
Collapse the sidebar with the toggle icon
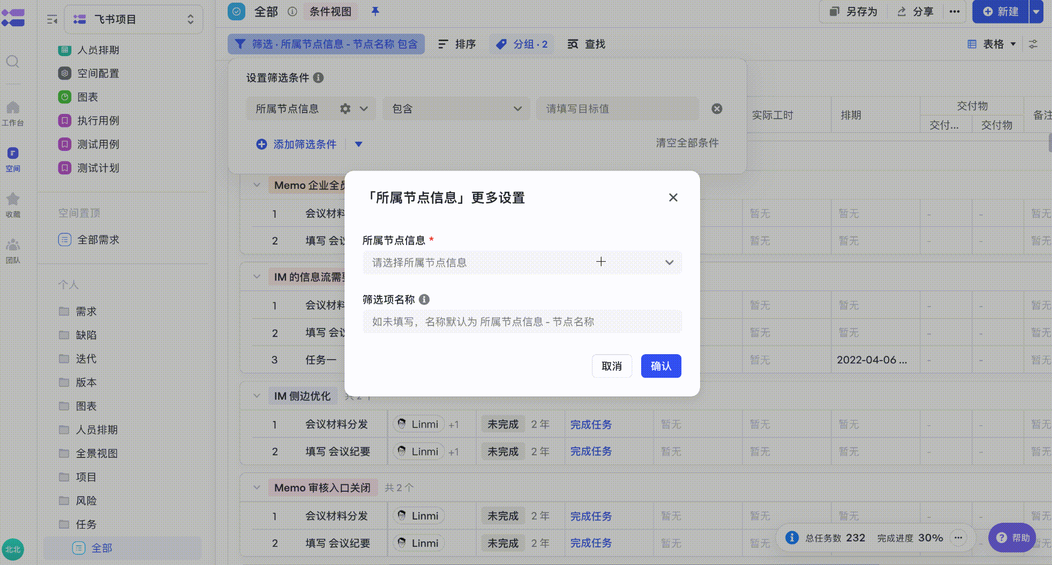[x=52, y=19]
